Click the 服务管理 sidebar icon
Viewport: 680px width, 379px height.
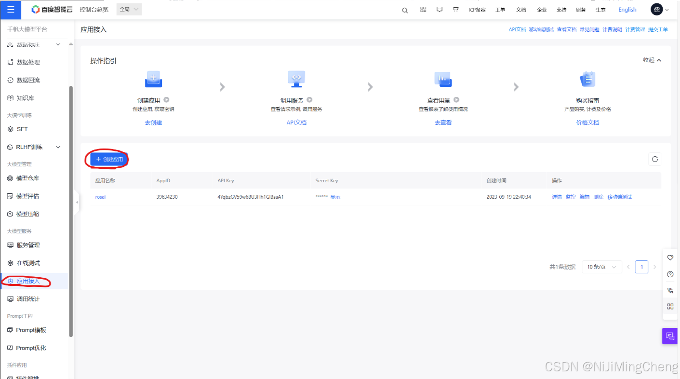[x=11, y=245]
